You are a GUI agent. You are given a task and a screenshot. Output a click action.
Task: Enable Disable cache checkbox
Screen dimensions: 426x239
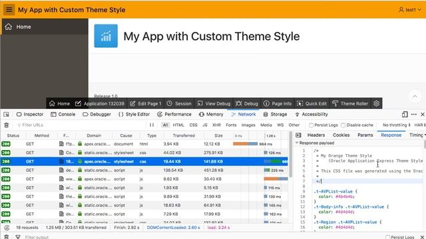tap(343, 125)
